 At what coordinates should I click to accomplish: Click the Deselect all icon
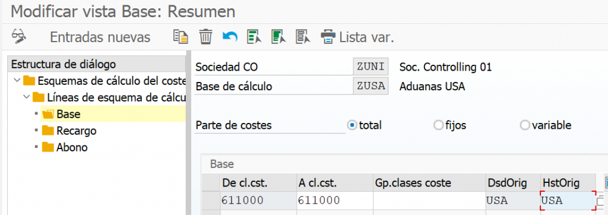[303, 37]
